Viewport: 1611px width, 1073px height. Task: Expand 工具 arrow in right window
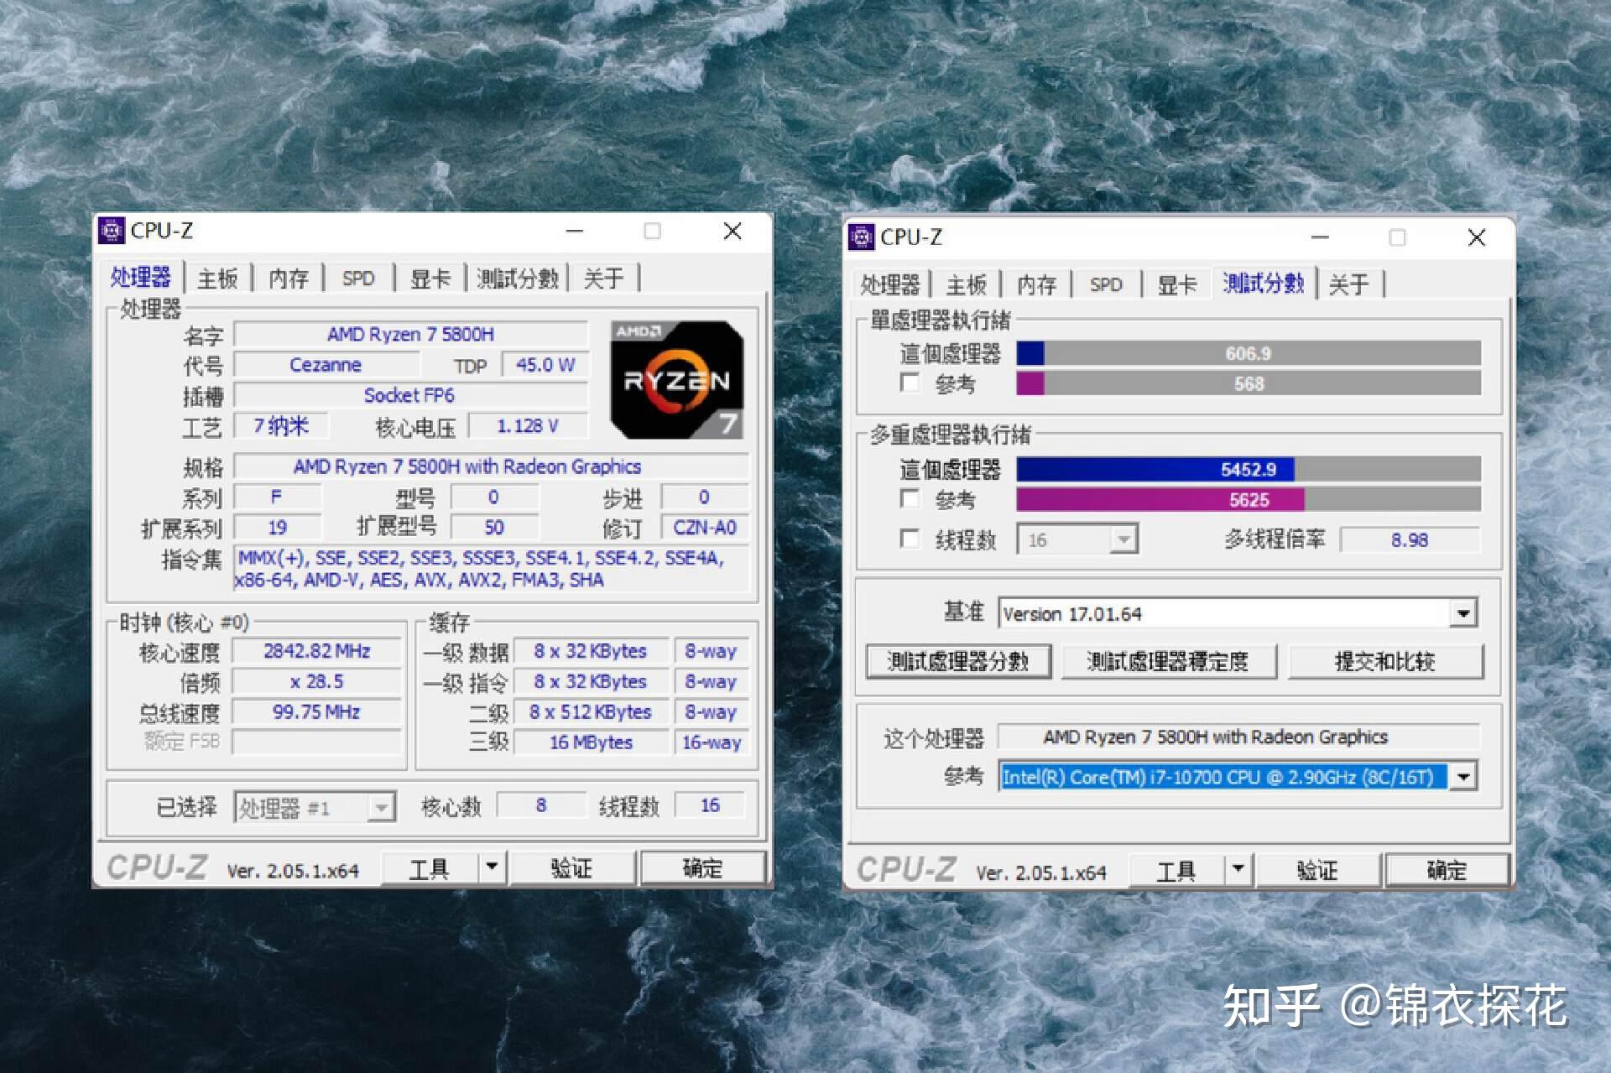click(1239, 868)
